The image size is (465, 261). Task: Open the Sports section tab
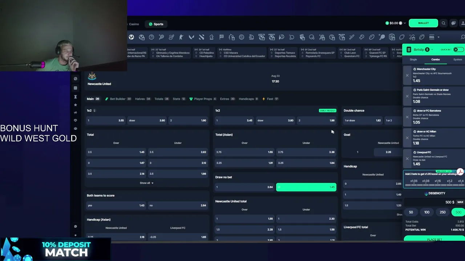[156, 24]
